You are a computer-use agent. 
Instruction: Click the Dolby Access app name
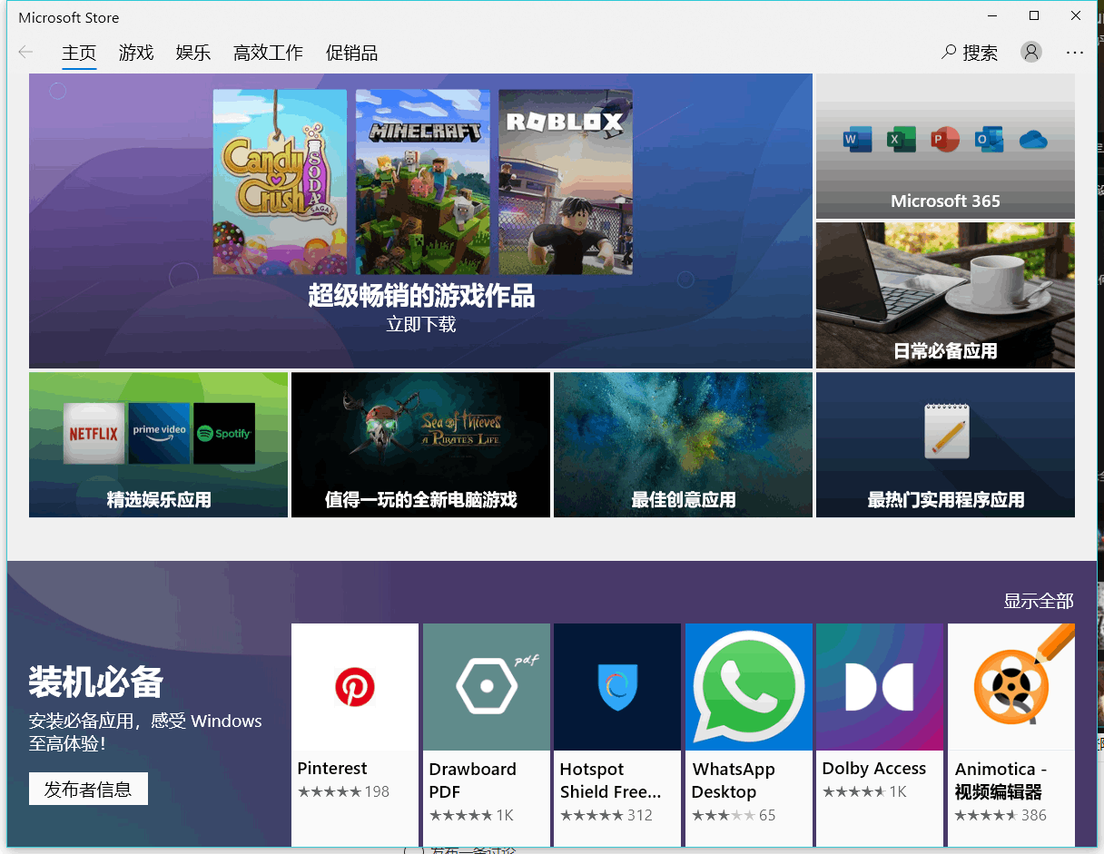coord(874,768)
